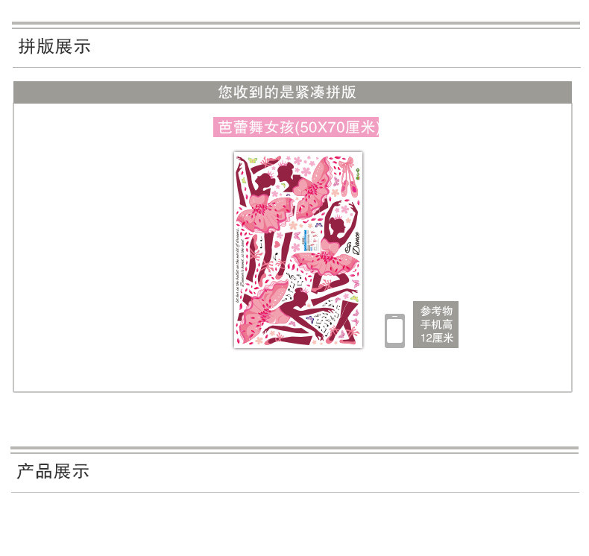Image resolution: width=589 pixels, height=556 pixels.
Task: Click the 参考物 手机高 12厘米 gray label
Action: point(435,324)
